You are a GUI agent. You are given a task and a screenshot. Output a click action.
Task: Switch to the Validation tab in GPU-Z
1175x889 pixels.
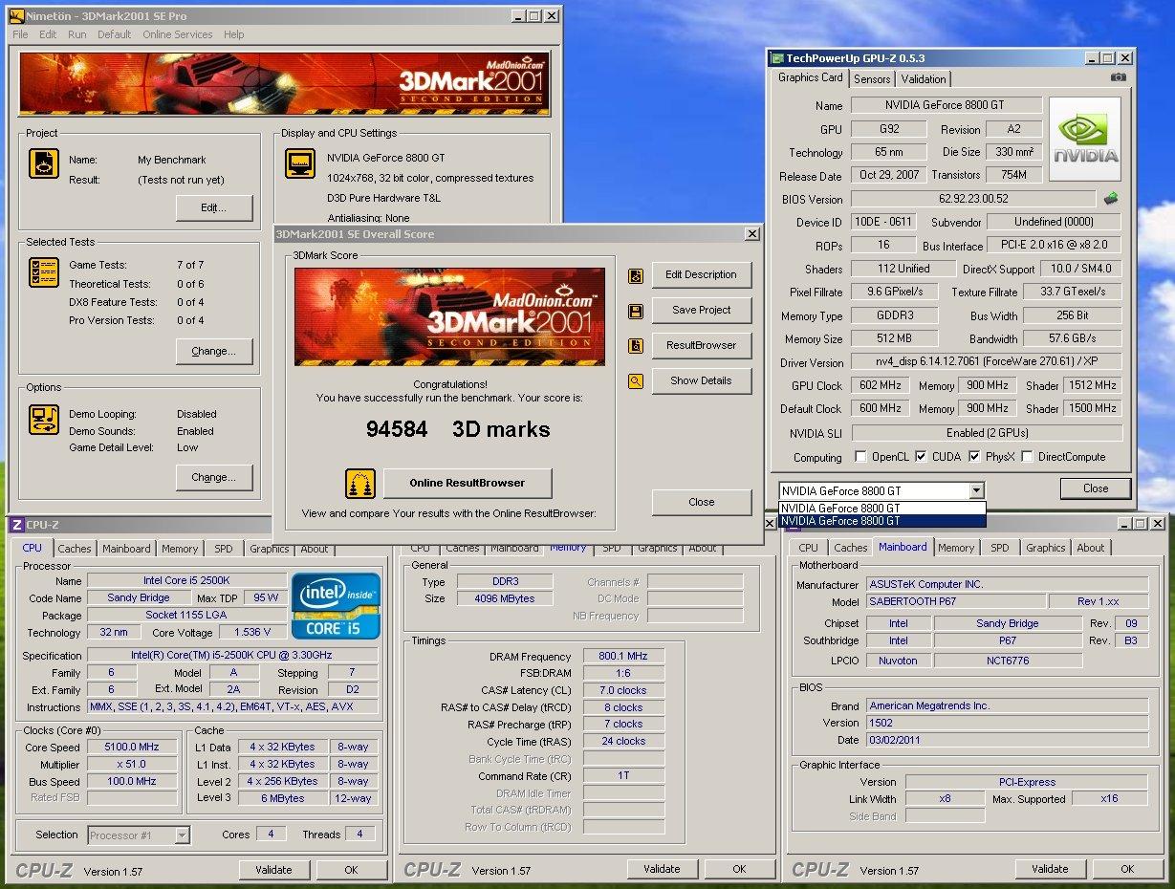[924, 79]
